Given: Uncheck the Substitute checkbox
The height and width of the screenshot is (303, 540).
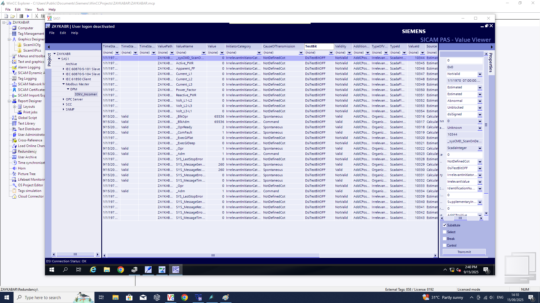Looking at the screenshot, I should pyautogui.click(x=445, y=225).
